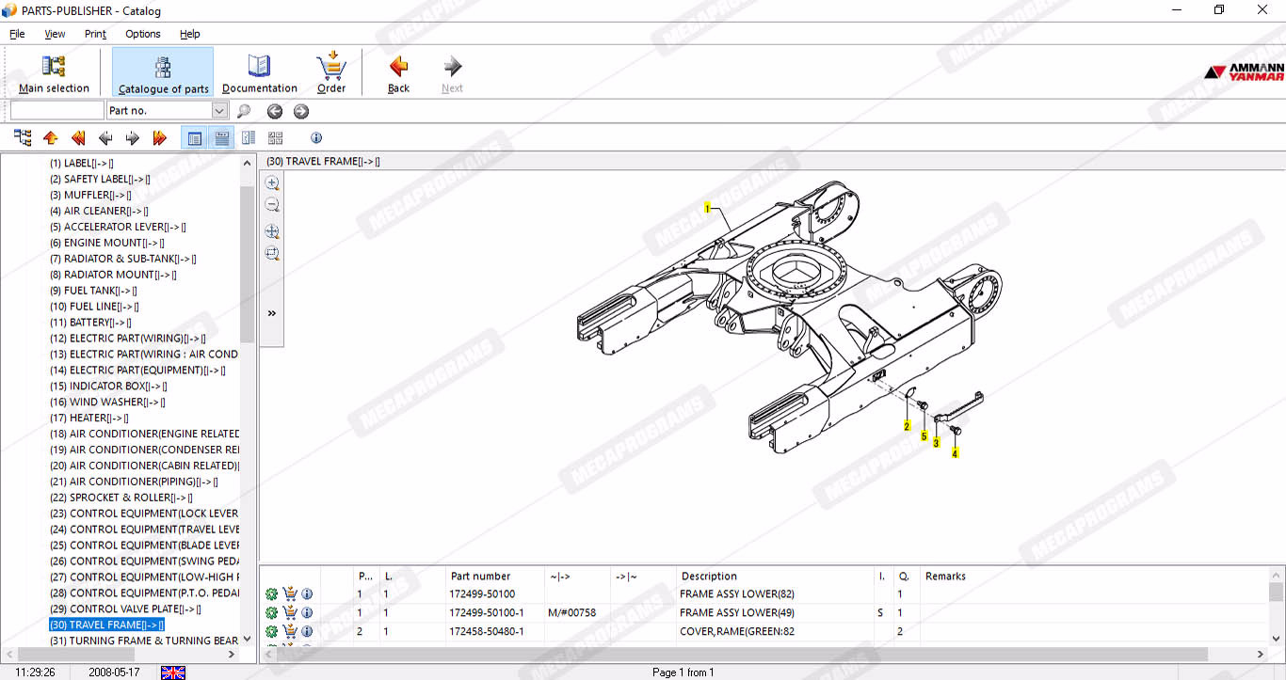
Task: Open the Print menu
Action: pos(95,34)
